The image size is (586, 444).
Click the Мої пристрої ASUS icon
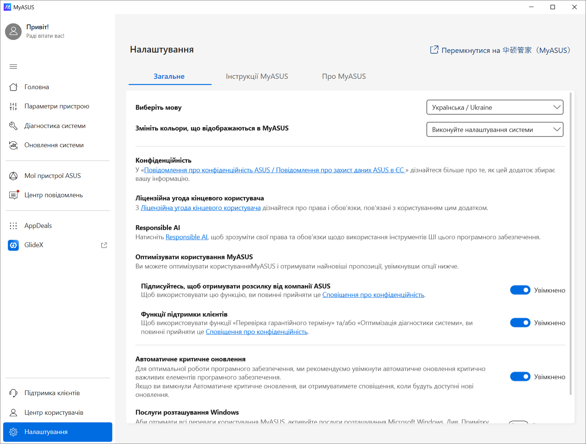click(13, 176)
